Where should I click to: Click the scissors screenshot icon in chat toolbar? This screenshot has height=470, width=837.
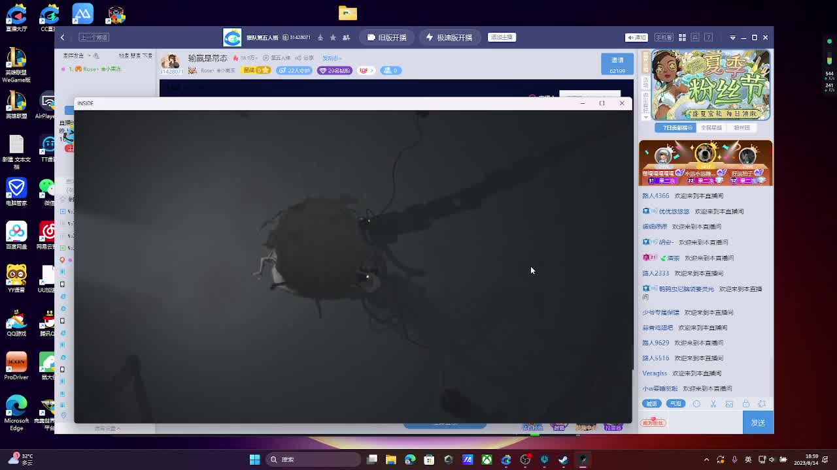point(713,403)
